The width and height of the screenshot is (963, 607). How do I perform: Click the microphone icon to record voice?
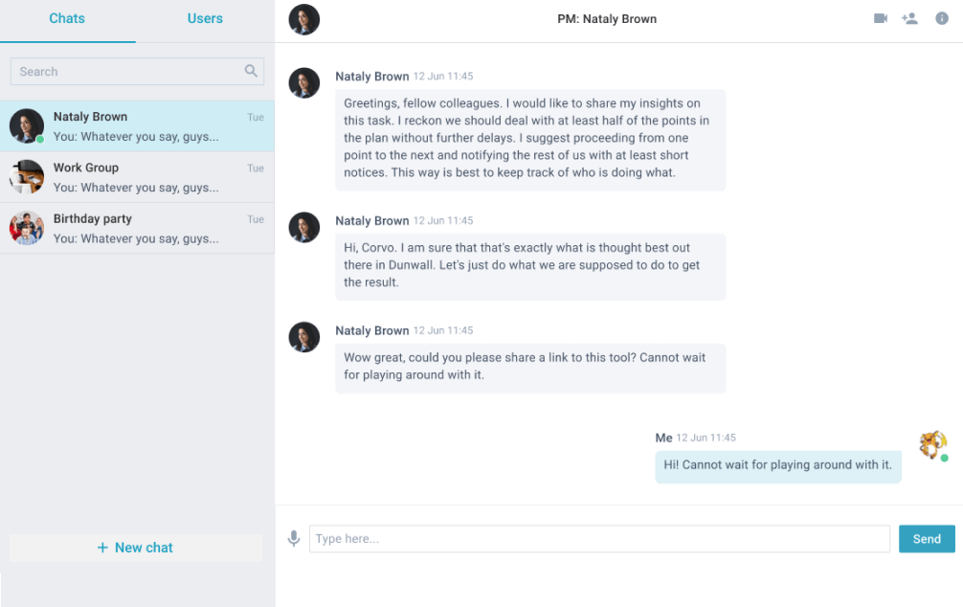294,538
